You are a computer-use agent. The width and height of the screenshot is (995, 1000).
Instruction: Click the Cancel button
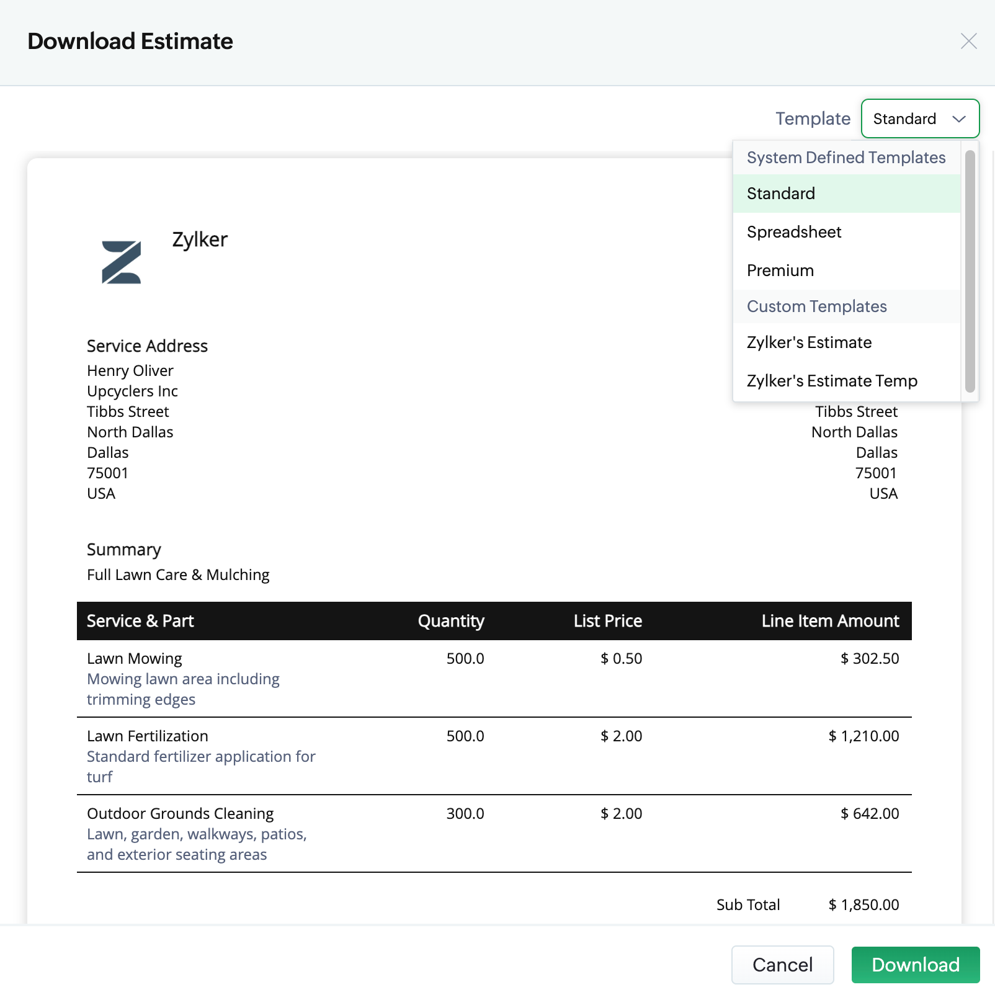point(782,965)
